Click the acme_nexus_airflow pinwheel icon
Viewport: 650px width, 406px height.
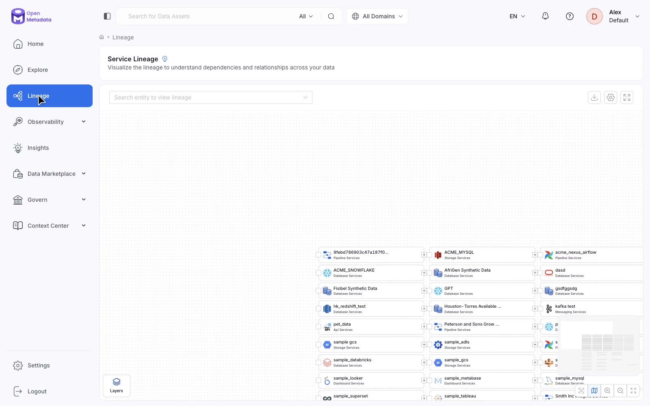(x=549, y=255)
